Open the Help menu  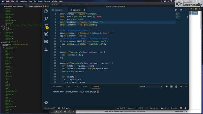61,1
